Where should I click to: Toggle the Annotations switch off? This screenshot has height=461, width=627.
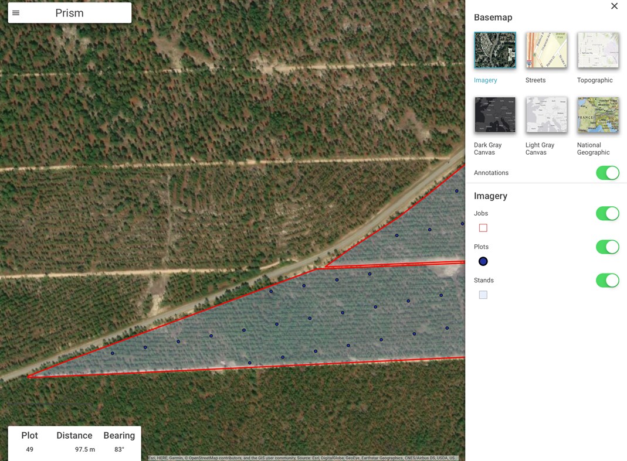(608, 173)
